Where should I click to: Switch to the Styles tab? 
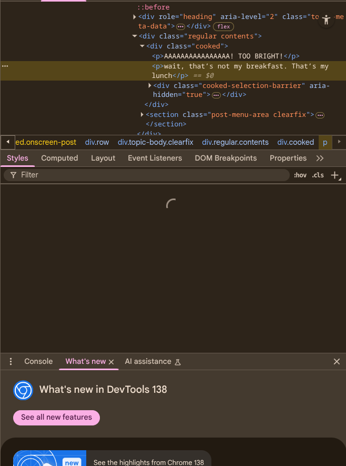[17, 158]
